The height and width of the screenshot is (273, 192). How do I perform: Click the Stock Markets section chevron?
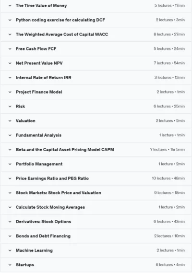coord(10,193)
